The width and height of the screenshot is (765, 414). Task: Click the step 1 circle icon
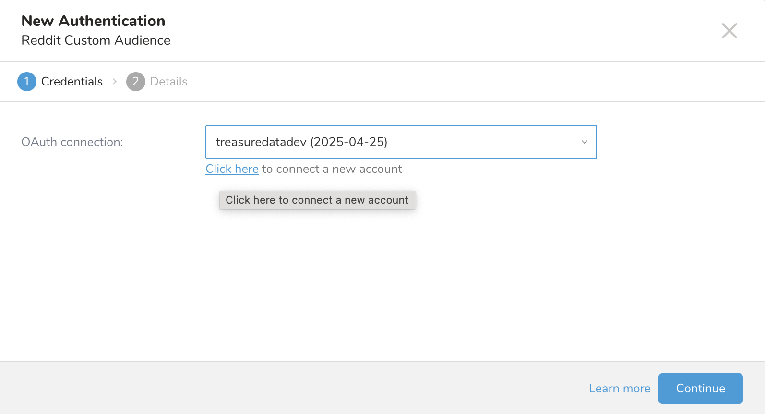pos(27,82)
